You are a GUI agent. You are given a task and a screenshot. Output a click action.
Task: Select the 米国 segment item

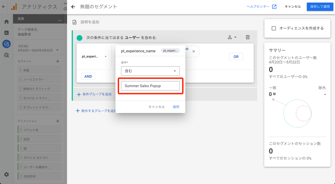(39, 70)
